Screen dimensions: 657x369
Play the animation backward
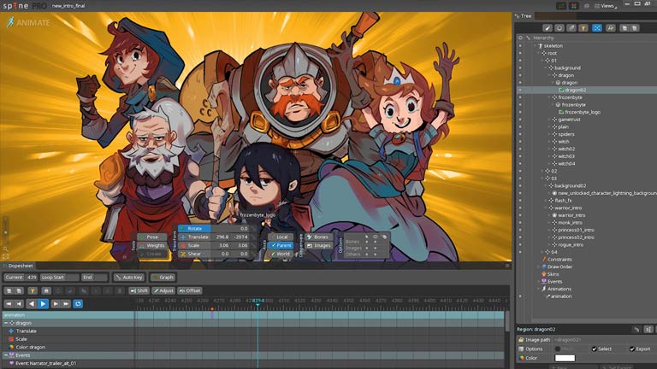[x=32, y=304]
